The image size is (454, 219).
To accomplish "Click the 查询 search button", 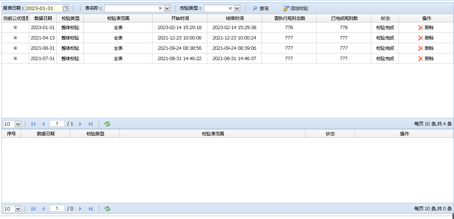I will (260, 8).
